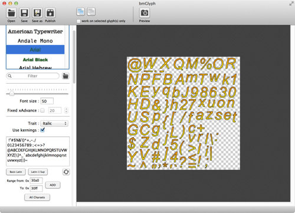The height and width of the screenshot is (213, 295).
Task: Select Andale Mono font
Action: pos(35,41)
